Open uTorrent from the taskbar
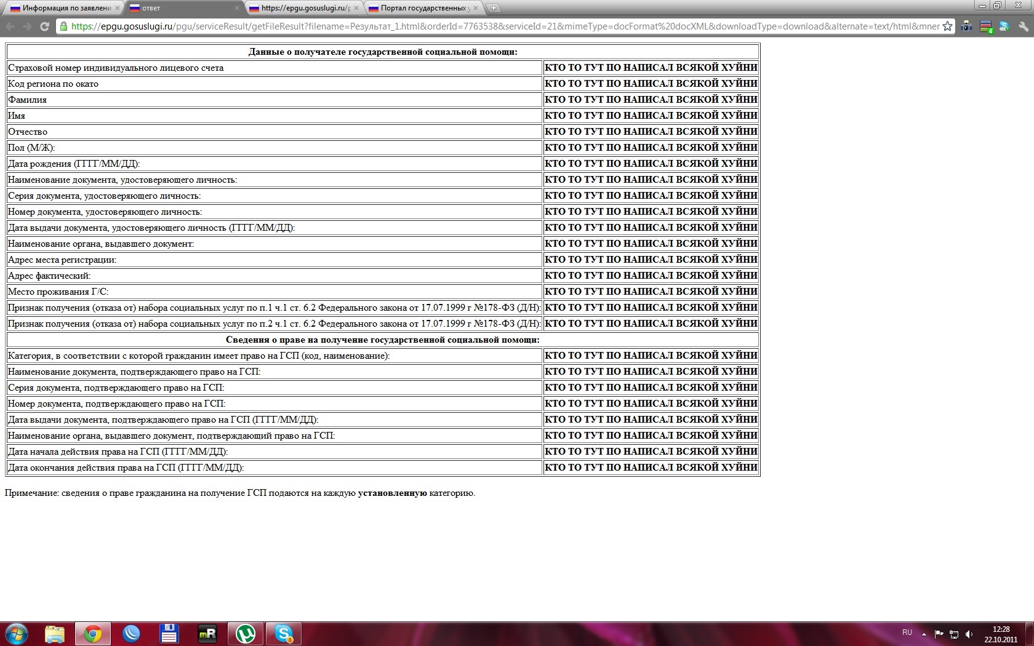Screen dimensions: 1034x646 point(246,634)
